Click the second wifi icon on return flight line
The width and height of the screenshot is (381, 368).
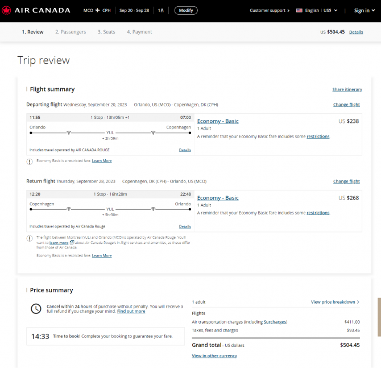pos(153,209)
